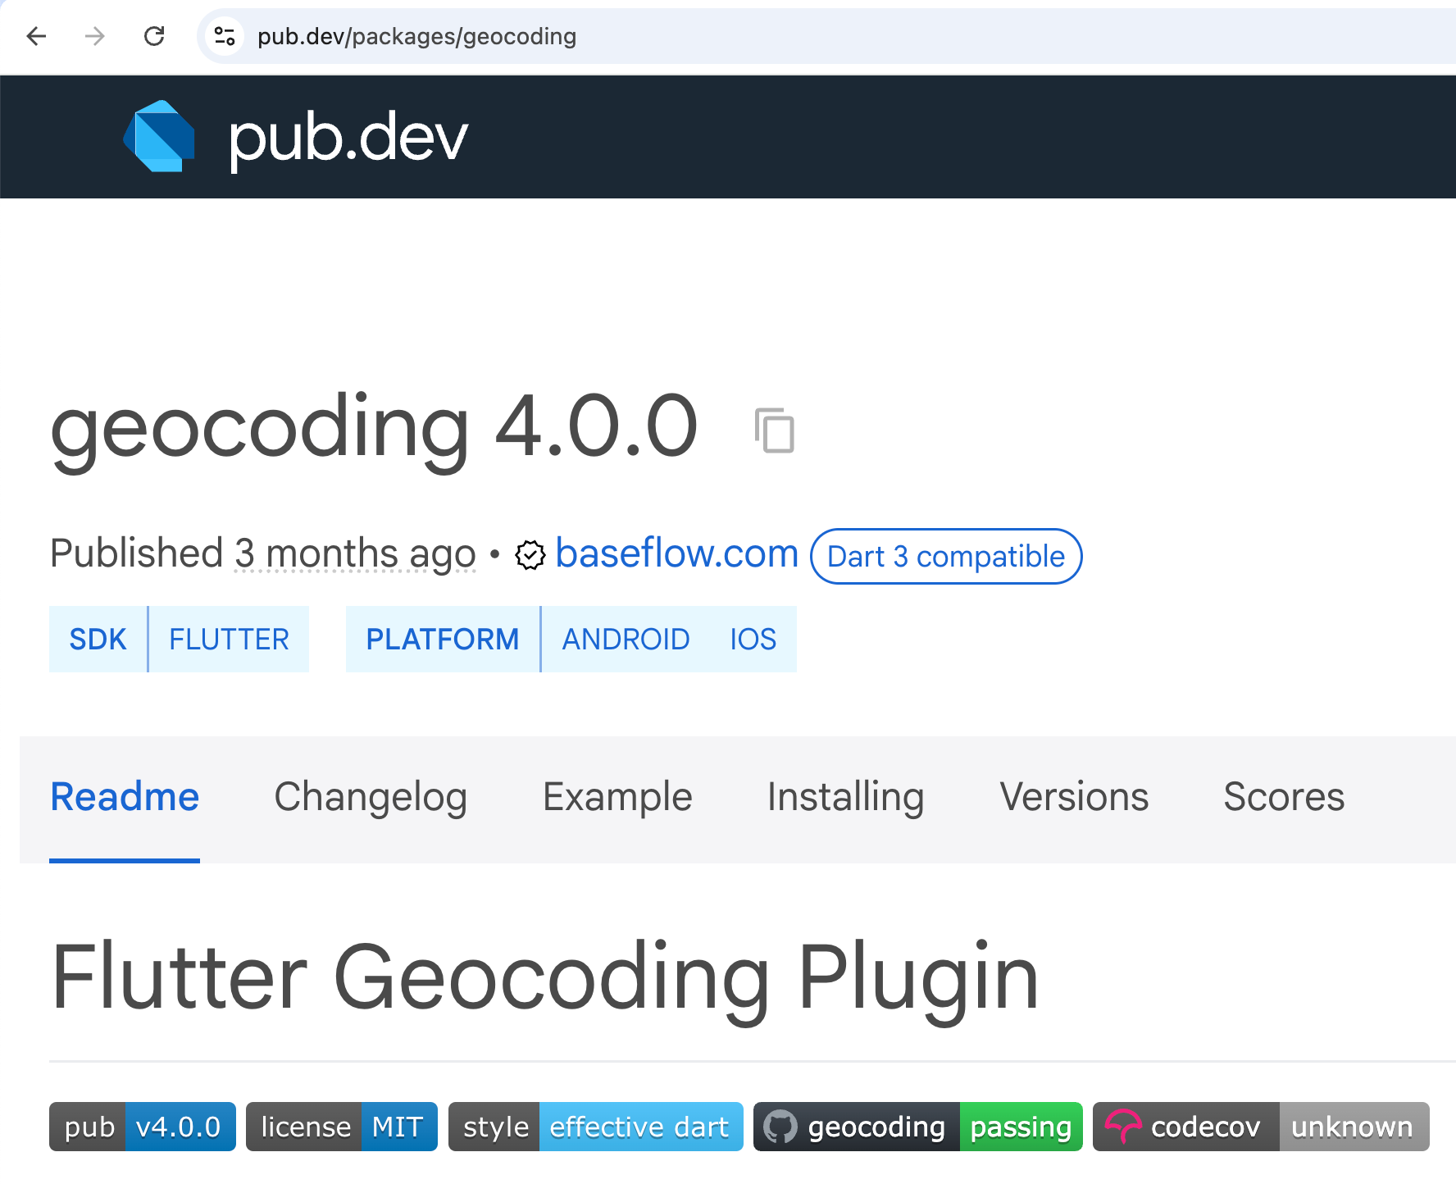Image resolution: width=1456 pixels, height=1184 pixels.
Task: Select the SDK tag label
Action: pyautogui.click(x=98, y=639)
